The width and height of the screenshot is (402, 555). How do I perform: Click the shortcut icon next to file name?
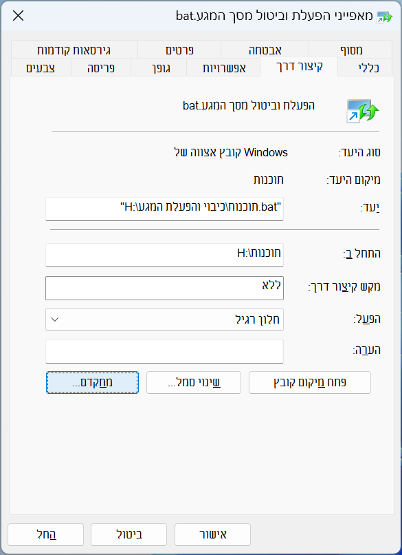click(362, 111)
